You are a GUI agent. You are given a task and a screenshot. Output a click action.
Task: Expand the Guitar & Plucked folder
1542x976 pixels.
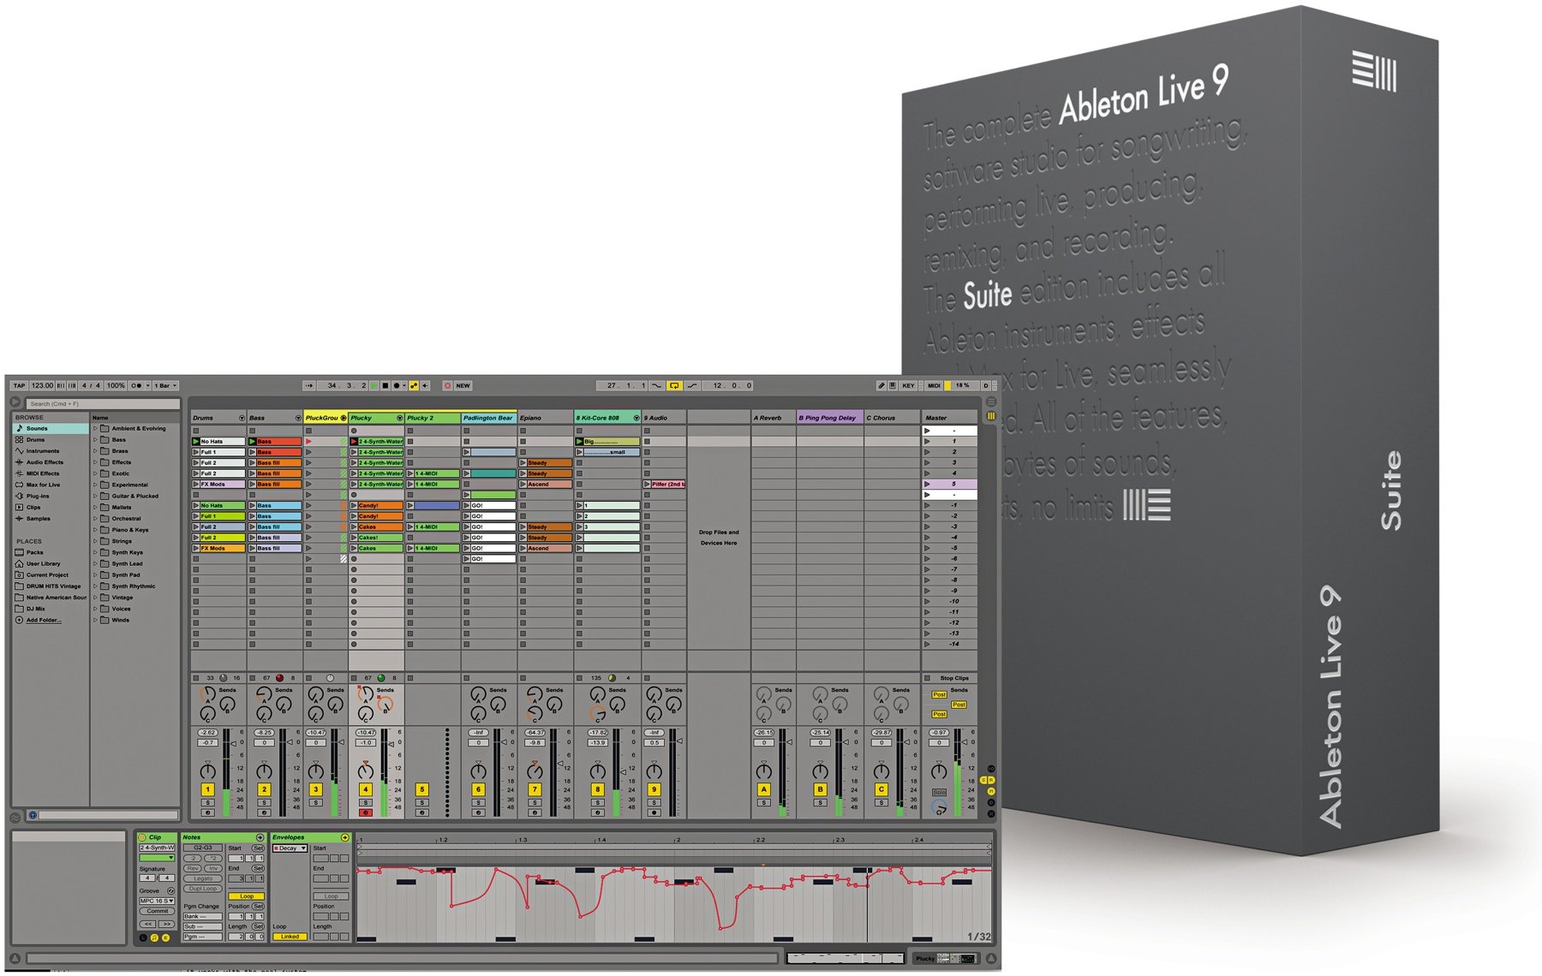95,496
